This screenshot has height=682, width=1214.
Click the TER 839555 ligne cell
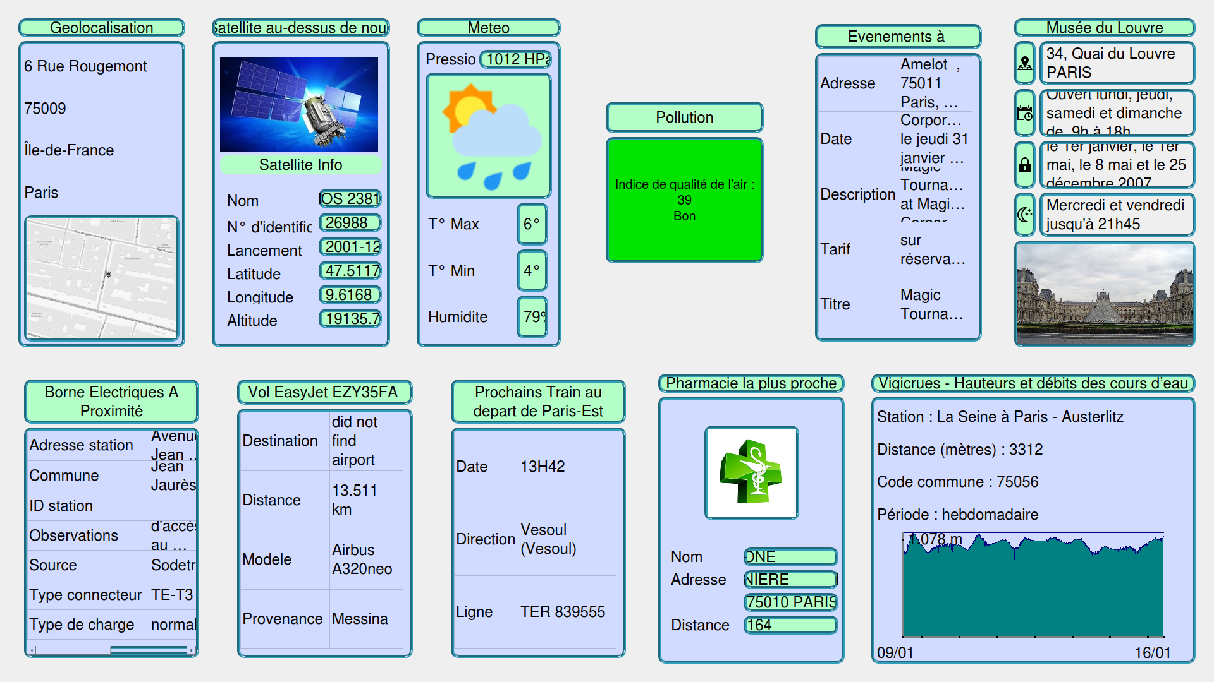point(567,612)
